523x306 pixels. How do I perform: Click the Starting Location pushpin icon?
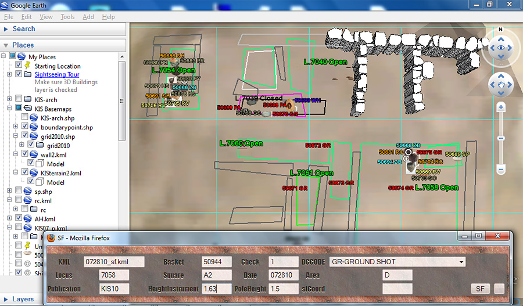(x=28, y=66)
